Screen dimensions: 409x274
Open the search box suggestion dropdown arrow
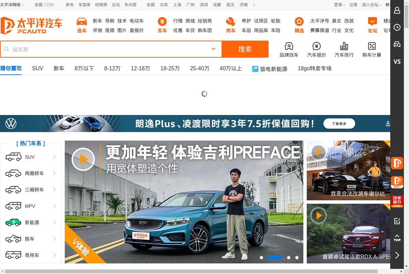[x=214, y=49]
